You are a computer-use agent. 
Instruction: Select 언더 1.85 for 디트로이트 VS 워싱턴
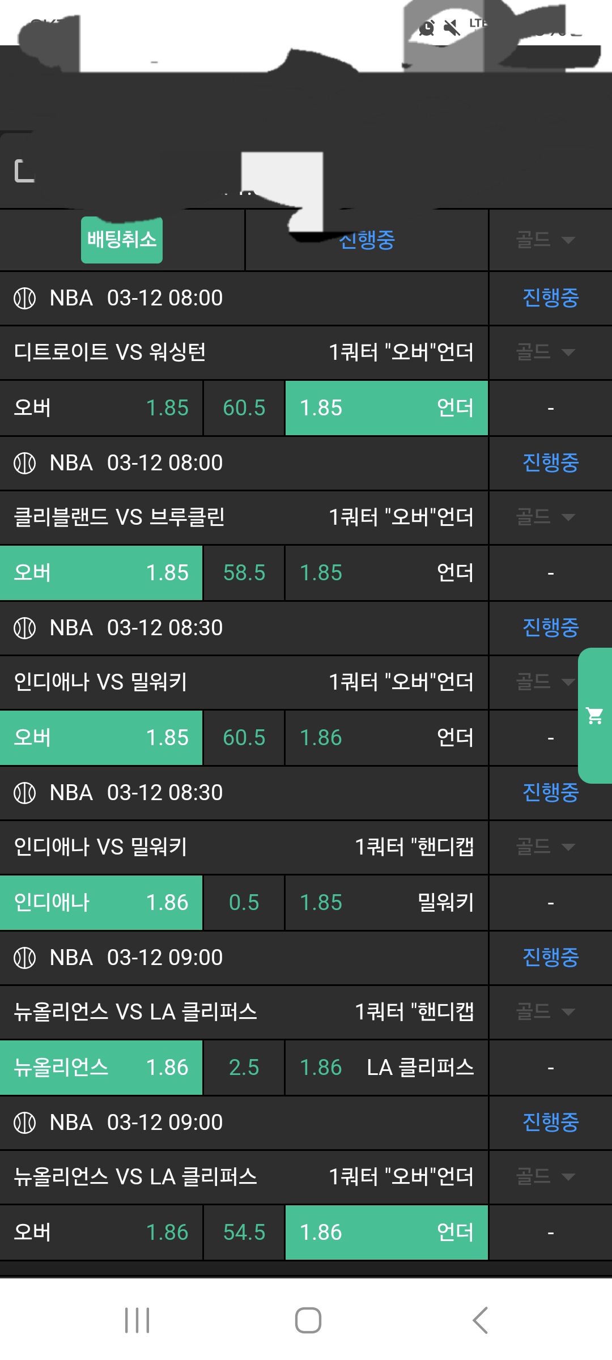(386, 408)
